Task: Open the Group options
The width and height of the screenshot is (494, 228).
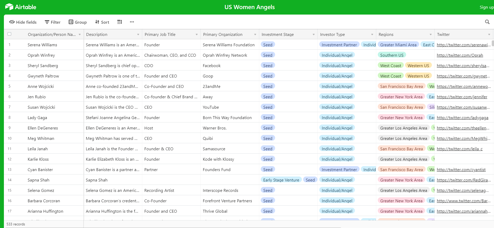Action: [77, 22]
